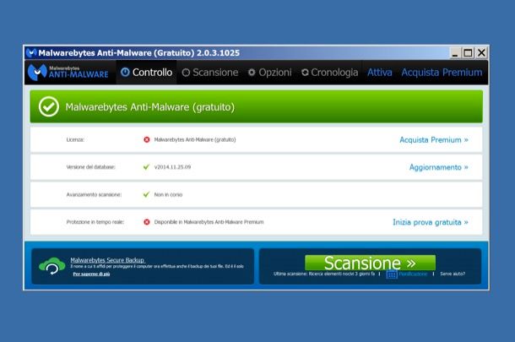
Task: Click red X icon in Protezione in tempo reale row
Action: click(147, 222)
